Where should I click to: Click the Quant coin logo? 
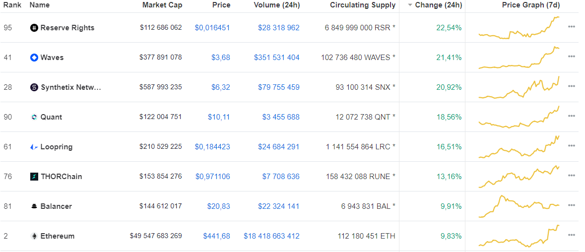pyautogui.click(x=34, y=117)
